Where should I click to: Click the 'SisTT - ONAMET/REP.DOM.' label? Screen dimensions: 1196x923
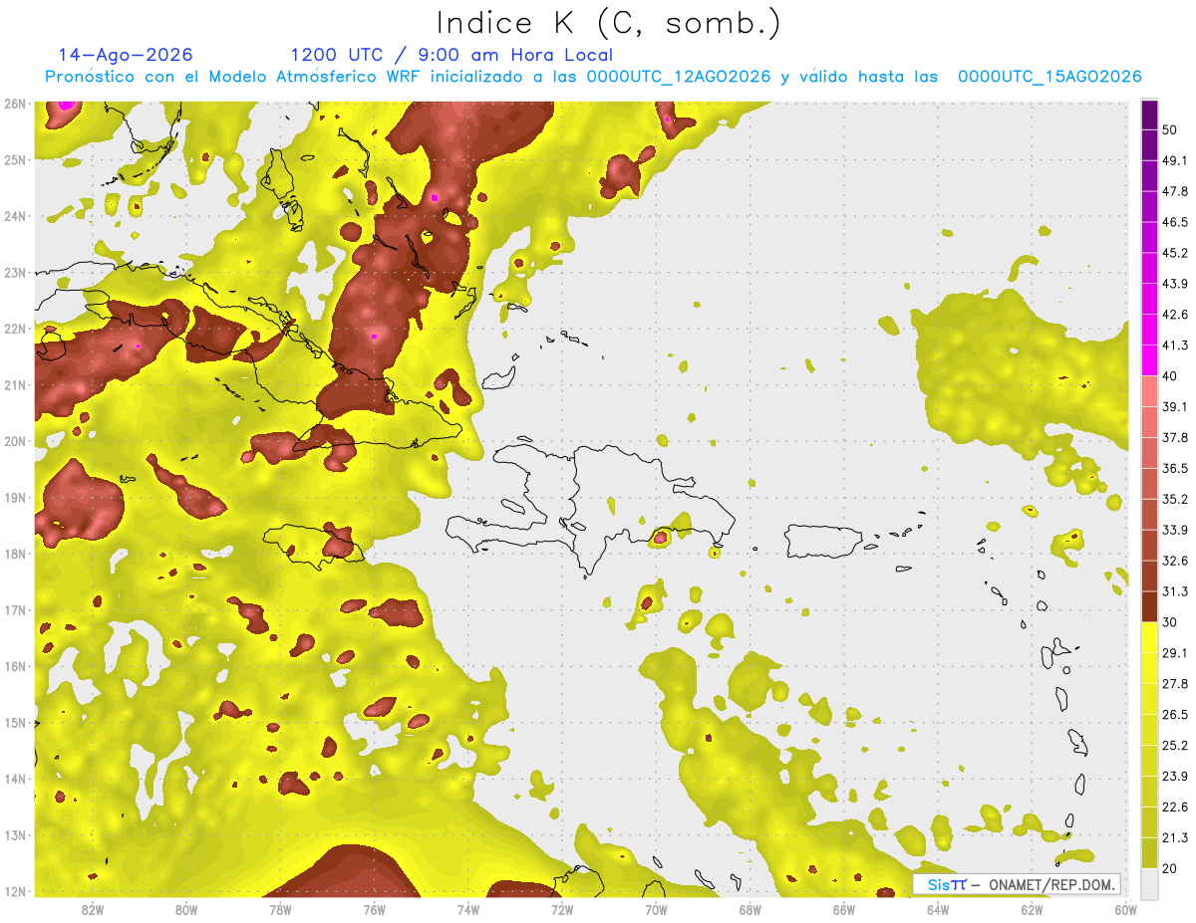pyautogui.click(x=1019, y=884)
